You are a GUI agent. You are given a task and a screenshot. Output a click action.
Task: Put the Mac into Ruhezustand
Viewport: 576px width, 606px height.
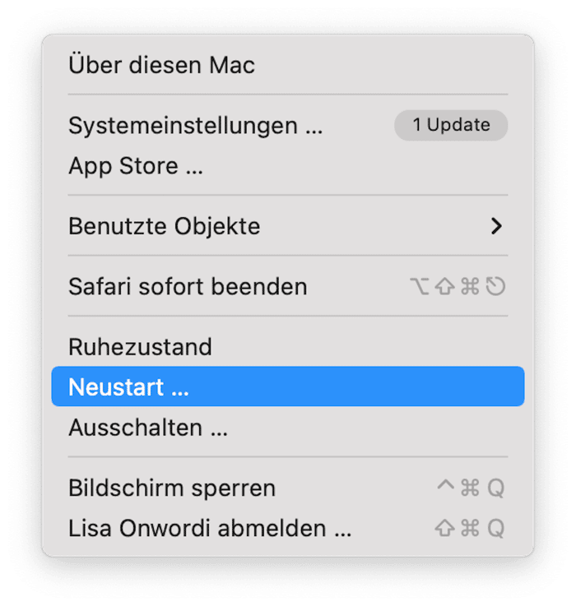[140, 347]
